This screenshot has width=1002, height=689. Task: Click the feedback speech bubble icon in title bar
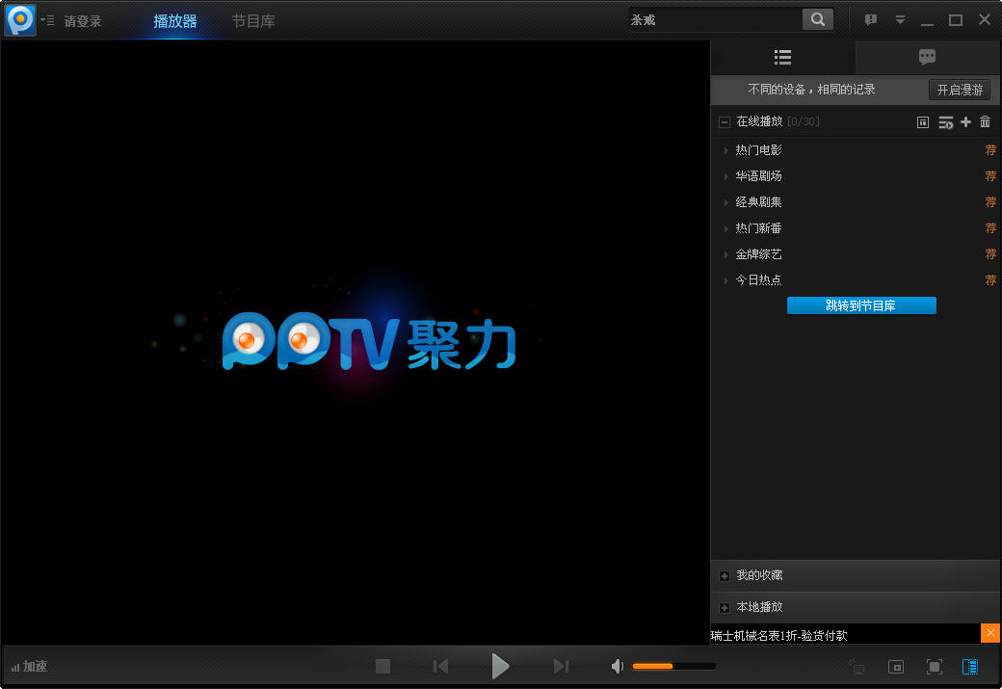pos(870,20)
